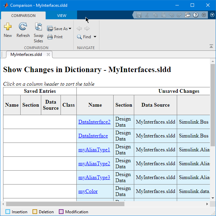
Task: Click the Swap Sides icon
Action: pos(38,27)
